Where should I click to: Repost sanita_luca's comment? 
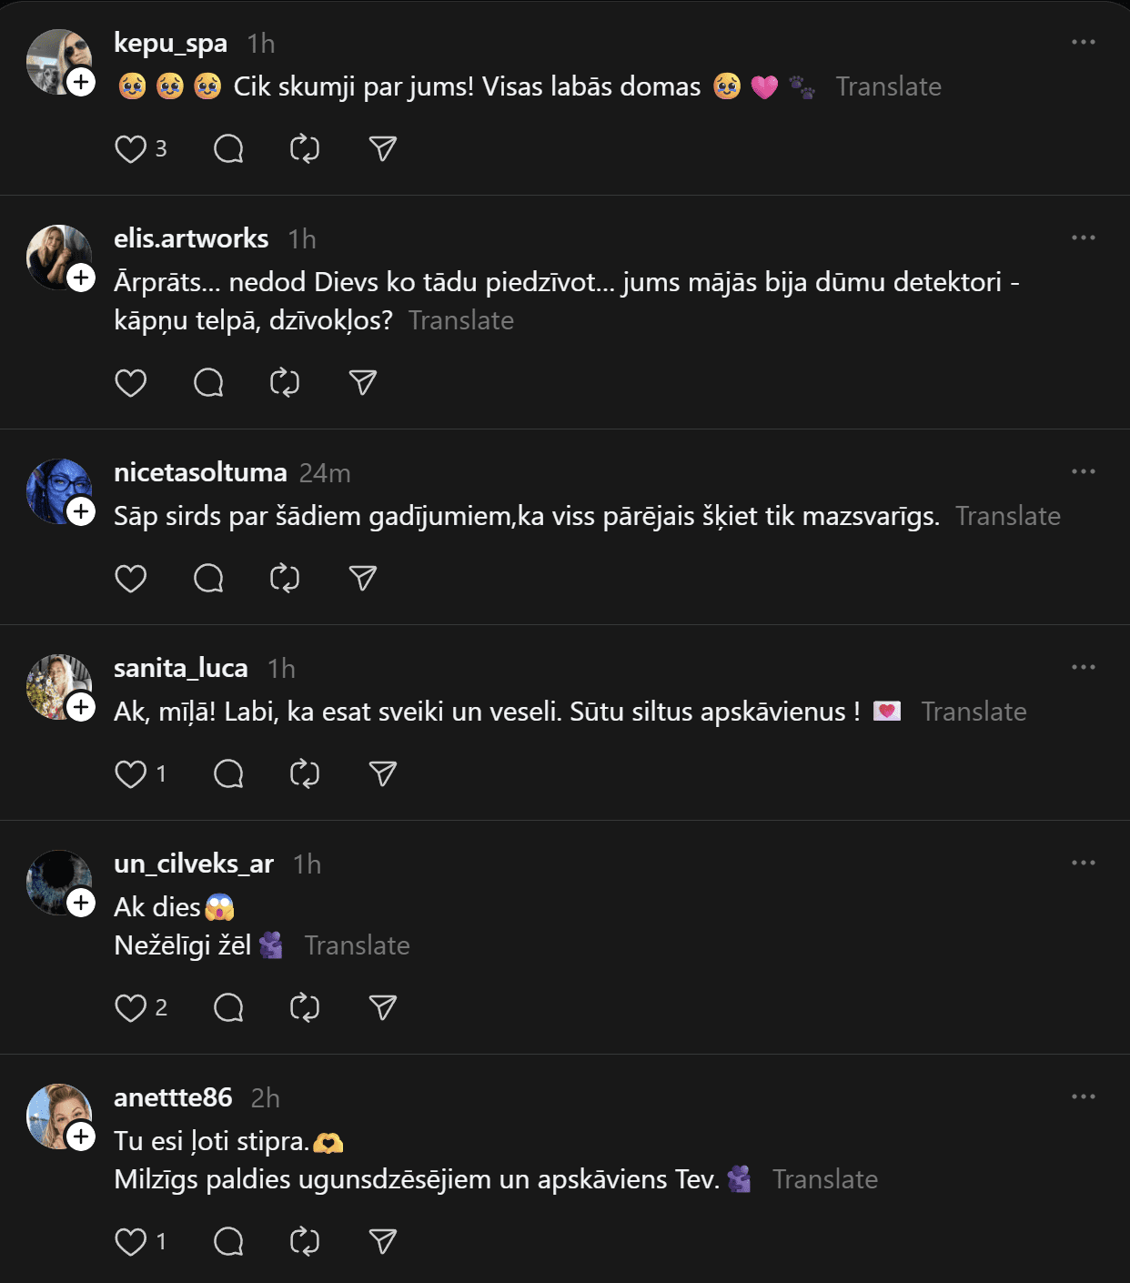305,774
